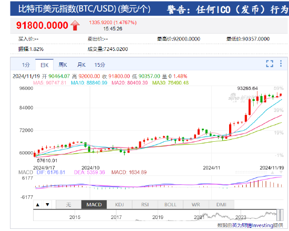
Task: Show the RSI indicator
Action: 145,205
